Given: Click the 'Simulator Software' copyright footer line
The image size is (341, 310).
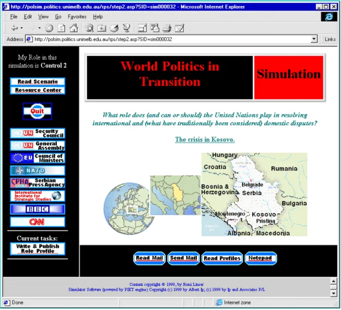Looking at the screenshot, I should [166, 290].
